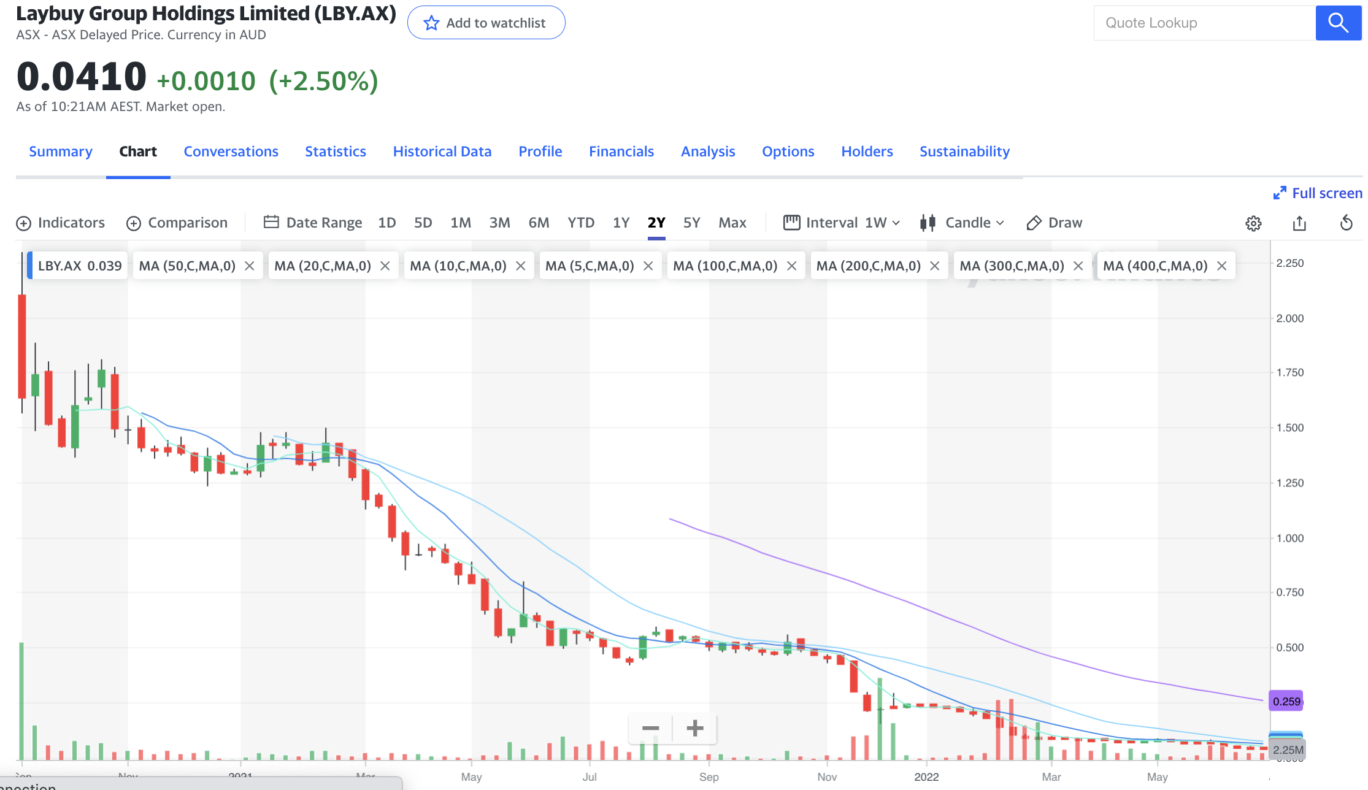Select the 3M range
Screen dimensions: 1368x790
point(500,223)
